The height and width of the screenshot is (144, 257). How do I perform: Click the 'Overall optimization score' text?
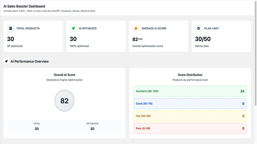[148, 46]
